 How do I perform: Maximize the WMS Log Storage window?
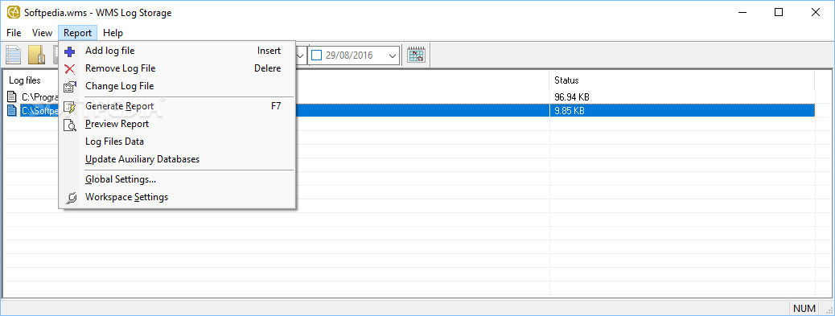pyautogui.click(x=779, y=13)
